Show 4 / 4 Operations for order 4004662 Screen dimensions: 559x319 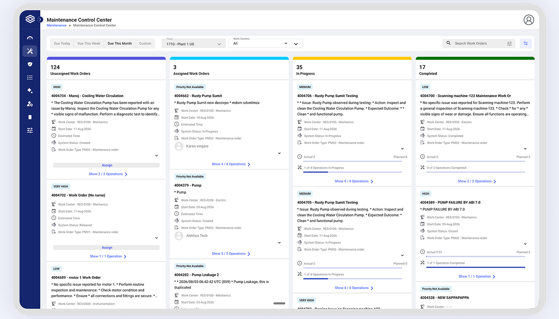(231, 164)
